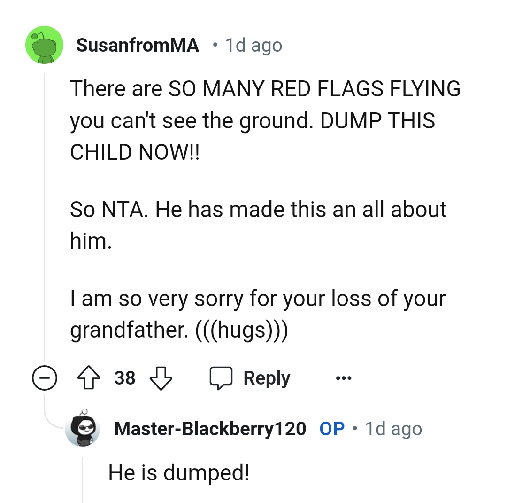This screenshot has height=503, width=507.
Task: Click the 1d ago timestamp on the top comment
Action: pos(253,45)
